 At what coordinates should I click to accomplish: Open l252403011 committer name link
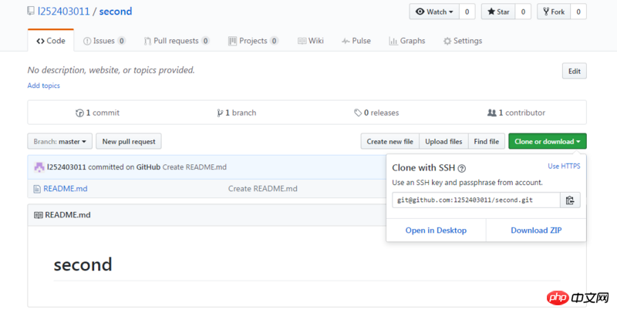tap(66, 167)
